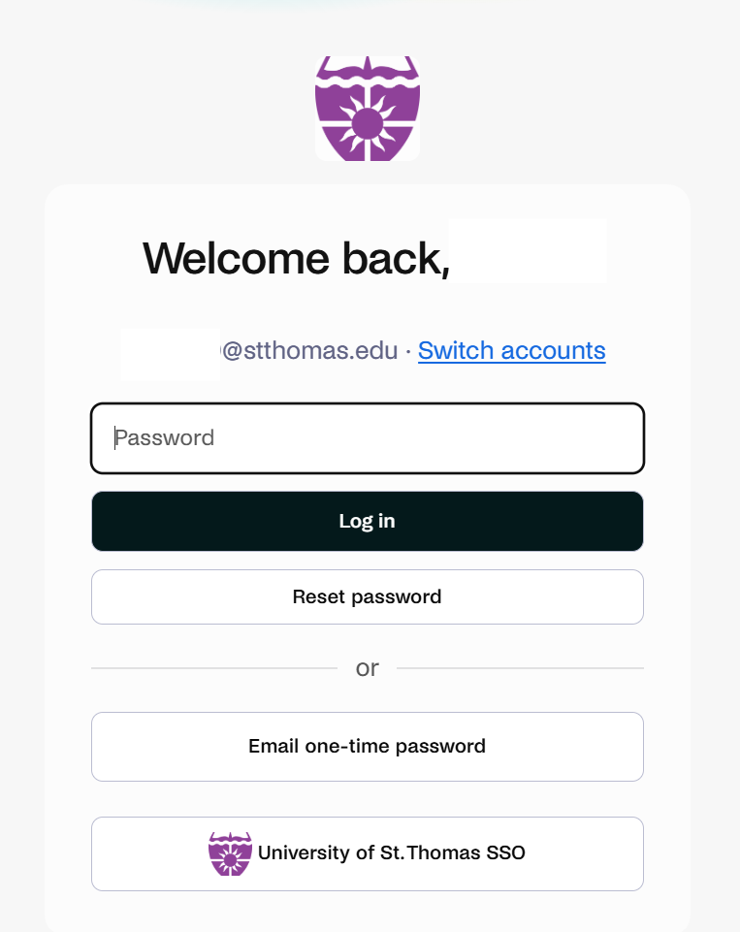This screenshot has width=740, height=932.
Task: Click the "Email one-time password" text
Action: (368, 746)
